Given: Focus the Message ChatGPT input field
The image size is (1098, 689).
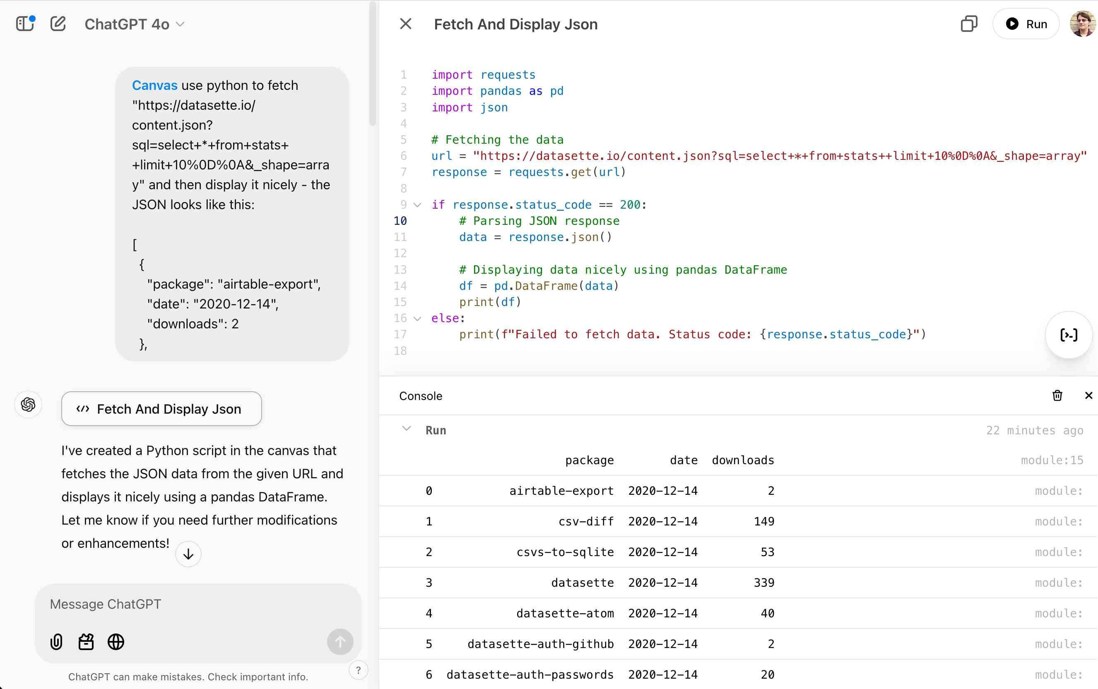Looking at the screenshot, I should (x=182, y=604).
